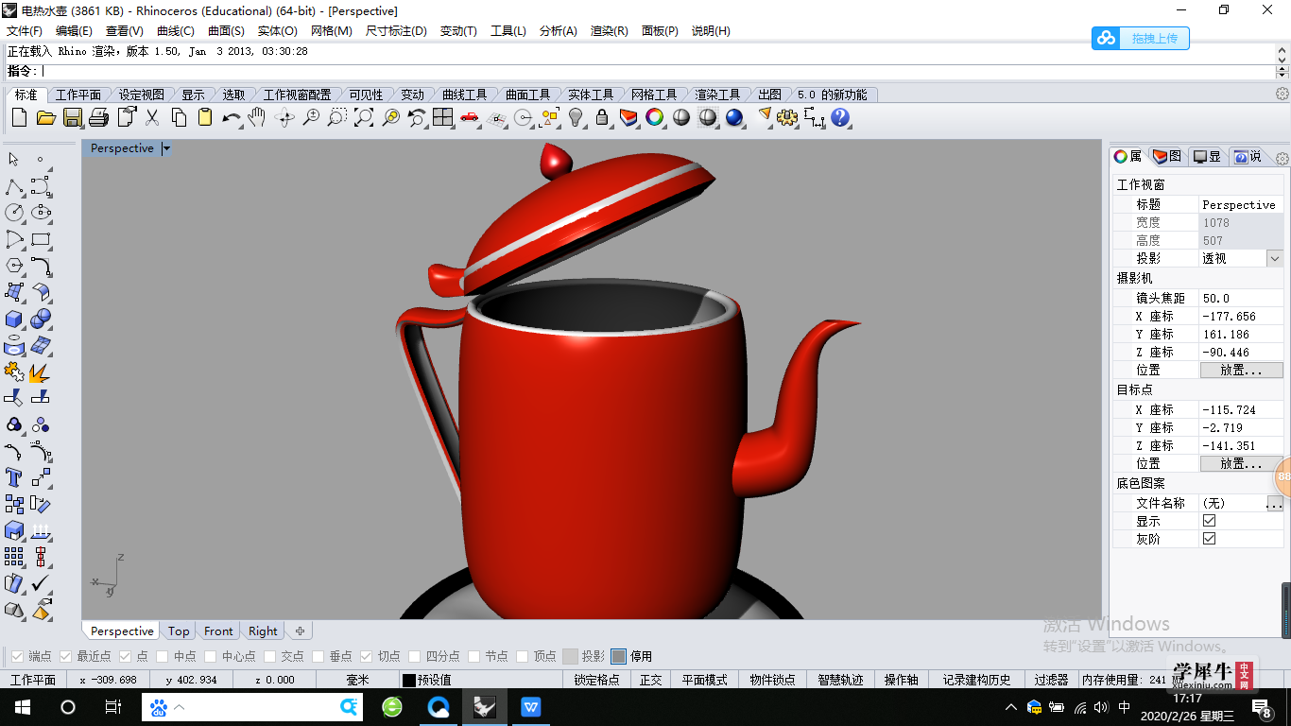Open the Perspective viewport title dropdown arrow

coord(166,148)
